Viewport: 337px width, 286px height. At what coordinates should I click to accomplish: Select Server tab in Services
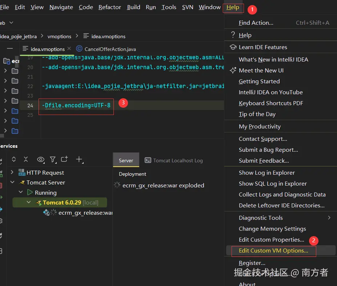pyautogui.click(x=126, y=160)
